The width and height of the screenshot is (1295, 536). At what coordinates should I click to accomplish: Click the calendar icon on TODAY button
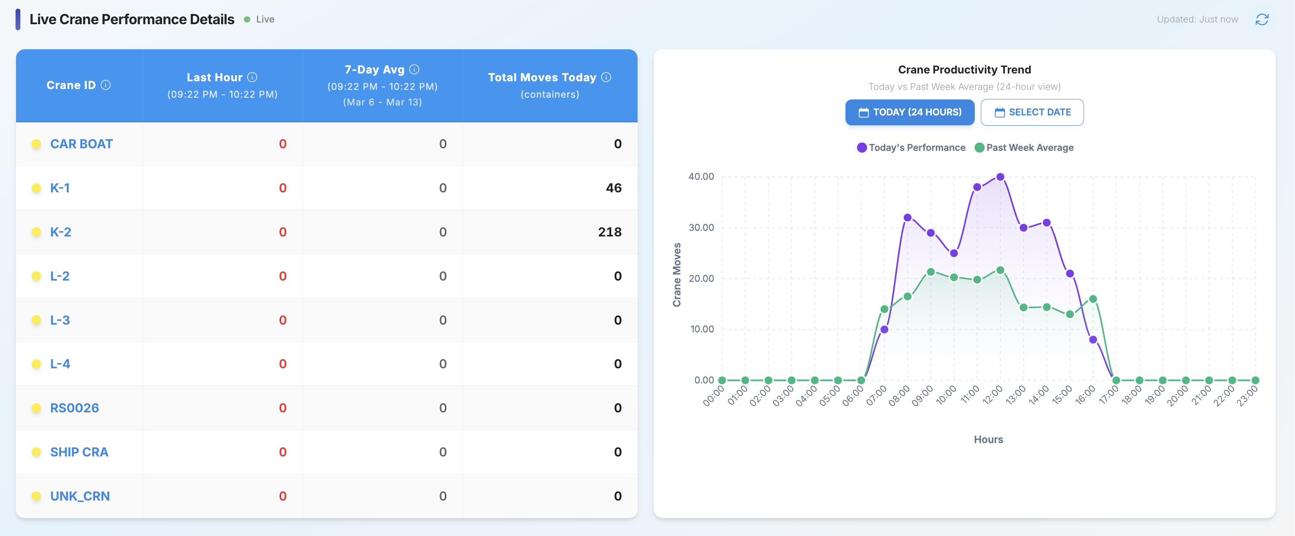[863, 112]
